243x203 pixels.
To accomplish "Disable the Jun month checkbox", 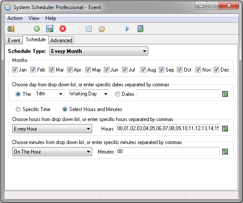I will coord(106,70).
